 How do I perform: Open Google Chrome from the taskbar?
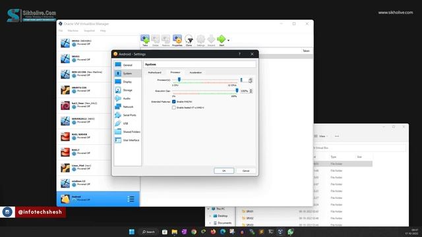194,232
